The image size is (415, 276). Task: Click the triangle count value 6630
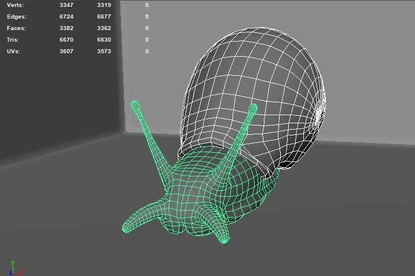[104, 40]
